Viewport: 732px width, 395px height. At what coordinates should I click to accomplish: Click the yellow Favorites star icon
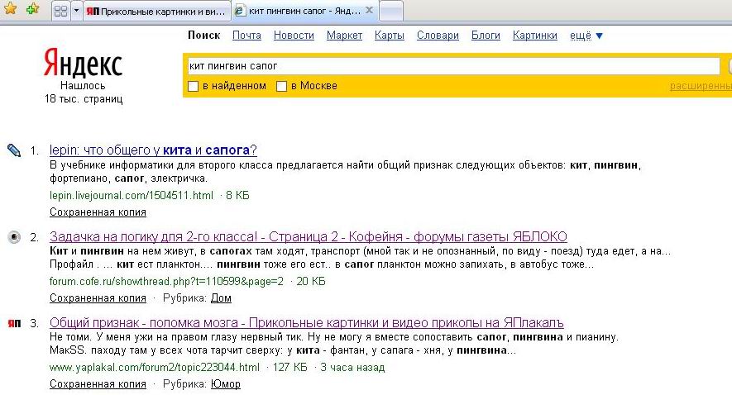click(x=10, y=8)
